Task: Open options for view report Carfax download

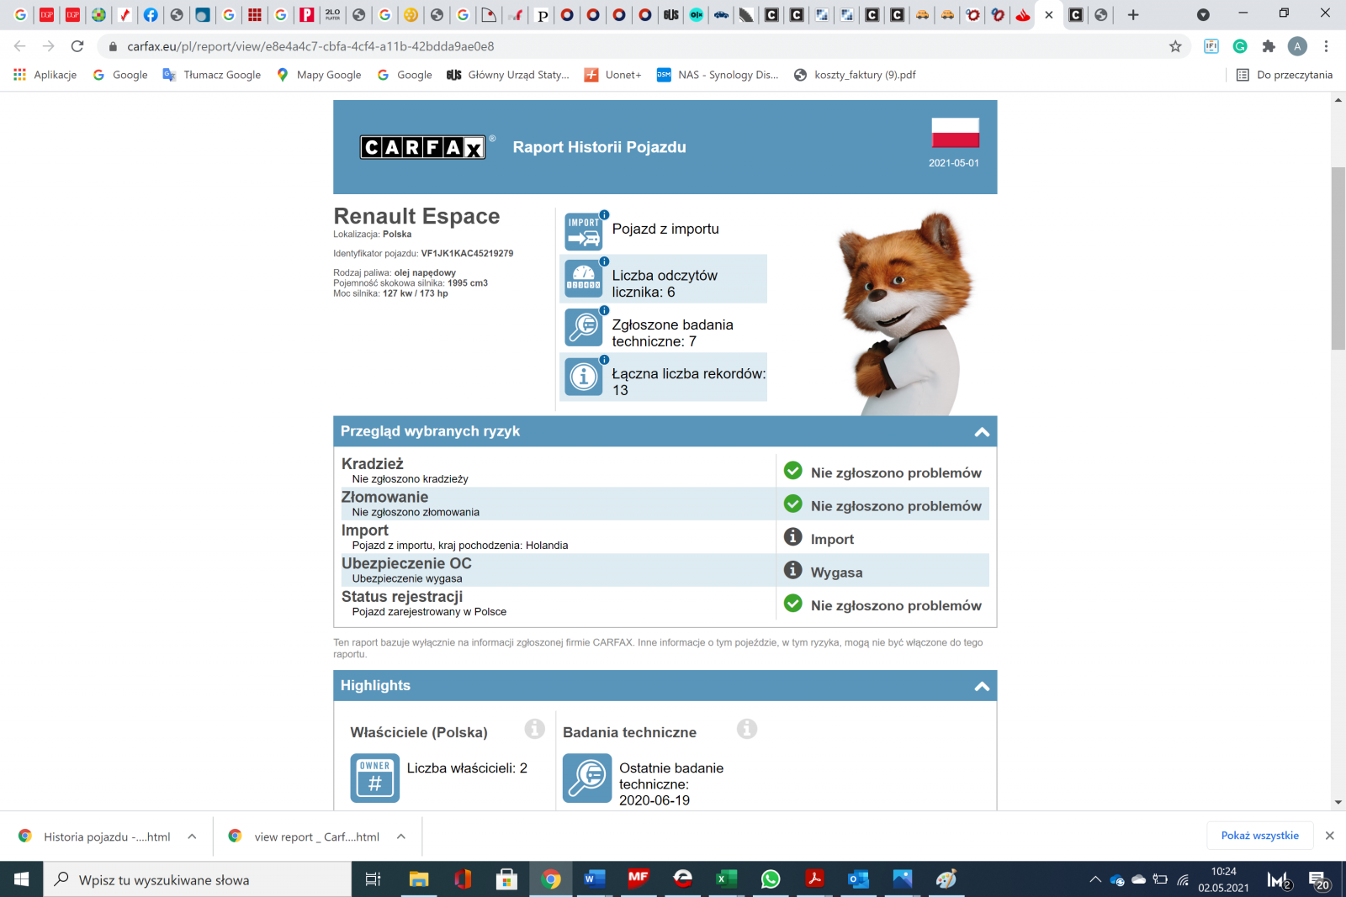Action: tap(401, 836)
